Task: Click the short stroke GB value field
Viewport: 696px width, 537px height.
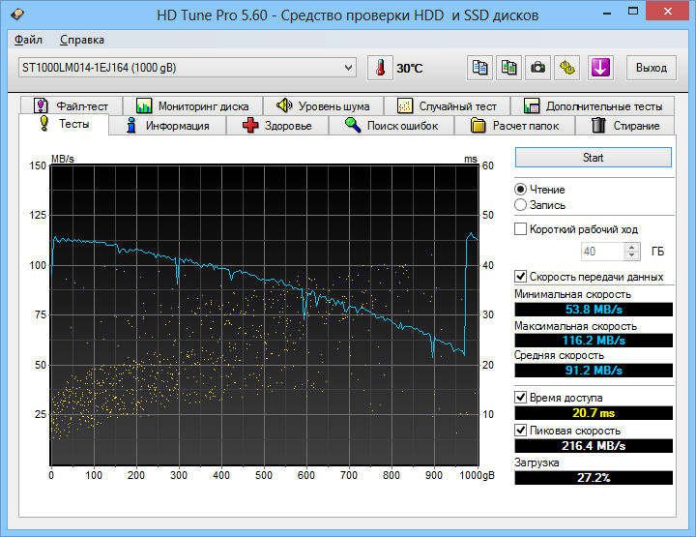Action: click(x=601, y=252)
